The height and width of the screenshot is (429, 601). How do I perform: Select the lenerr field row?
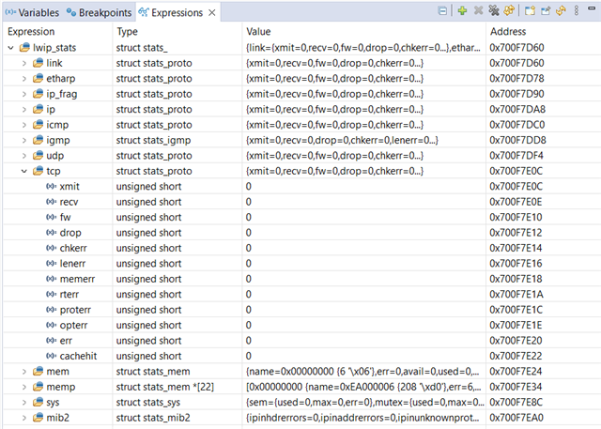(302, 264)
